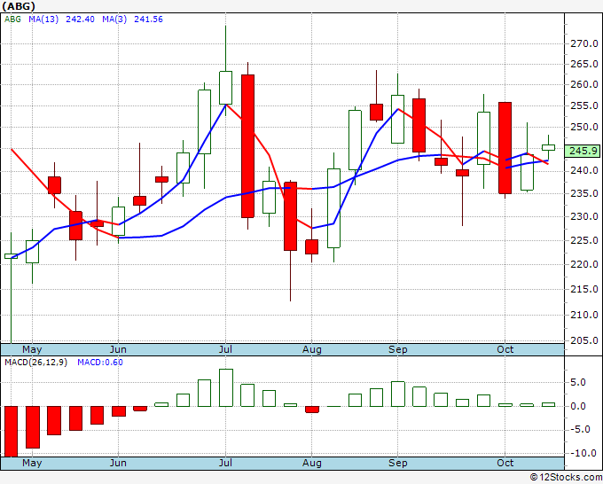Click the 0.0 MACD axis label
Image resolution: width=603 pixels, height=484 pixels.
tap(578, 406)
